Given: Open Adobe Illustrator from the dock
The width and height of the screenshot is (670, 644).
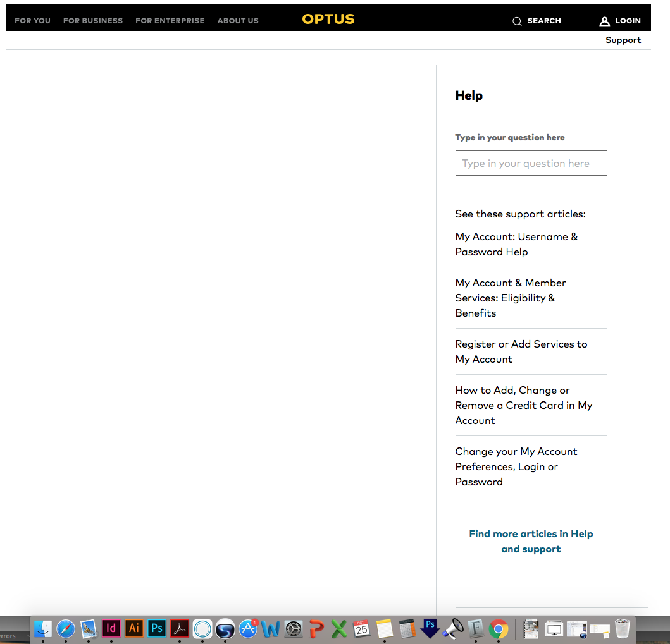Looking at the screenshot, I should 133,628.
